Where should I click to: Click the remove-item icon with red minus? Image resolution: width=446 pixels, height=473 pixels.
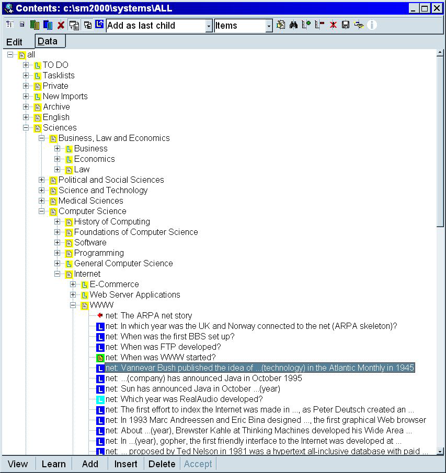click(319, 25)
